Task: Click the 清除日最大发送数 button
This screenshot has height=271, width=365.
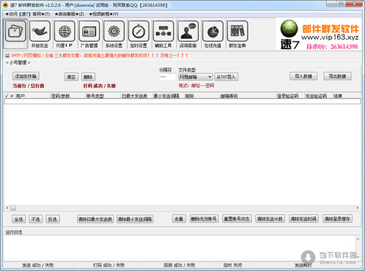Action: tap(96, 219)
